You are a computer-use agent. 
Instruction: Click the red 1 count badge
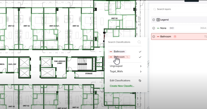175,36
